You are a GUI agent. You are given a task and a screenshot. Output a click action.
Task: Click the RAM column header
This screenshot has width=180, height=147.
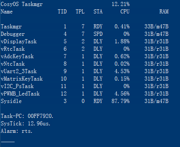click(164, 12)
